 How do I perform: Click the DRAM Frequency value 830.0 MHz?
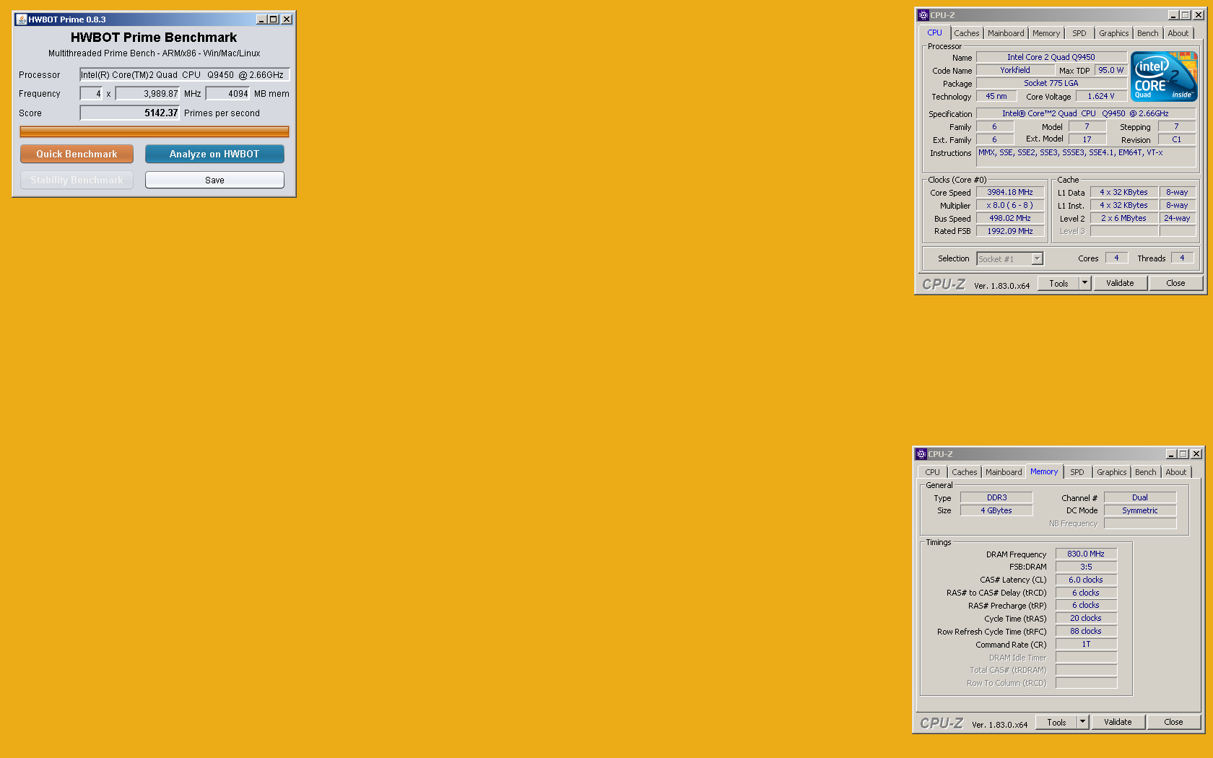point(1086,554)
